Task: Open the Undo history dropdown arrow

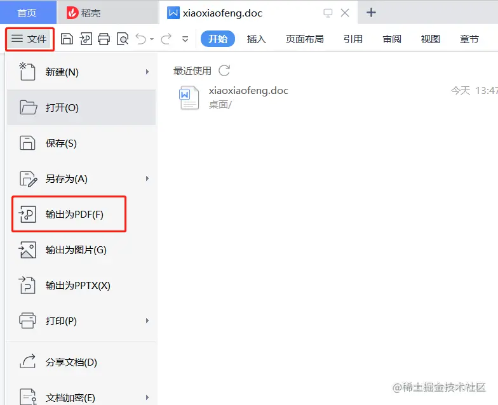Action: [x=152, y=39]
